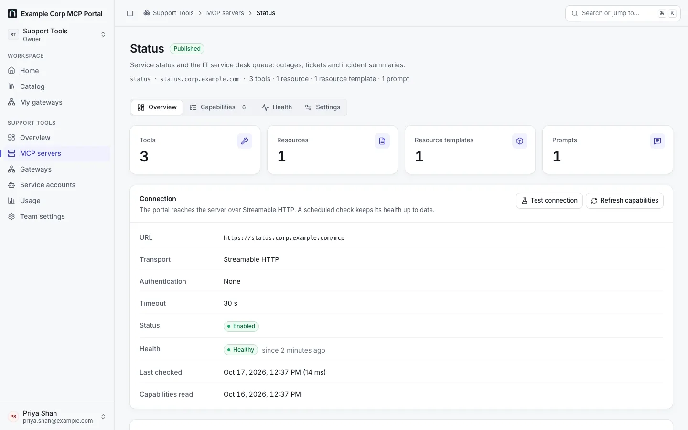Click the document icon on Resources card

coord(382,141)
